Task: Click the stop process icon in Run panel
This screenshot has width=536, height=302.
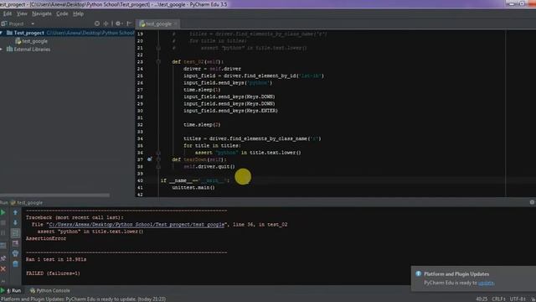Action: [3, 223]
